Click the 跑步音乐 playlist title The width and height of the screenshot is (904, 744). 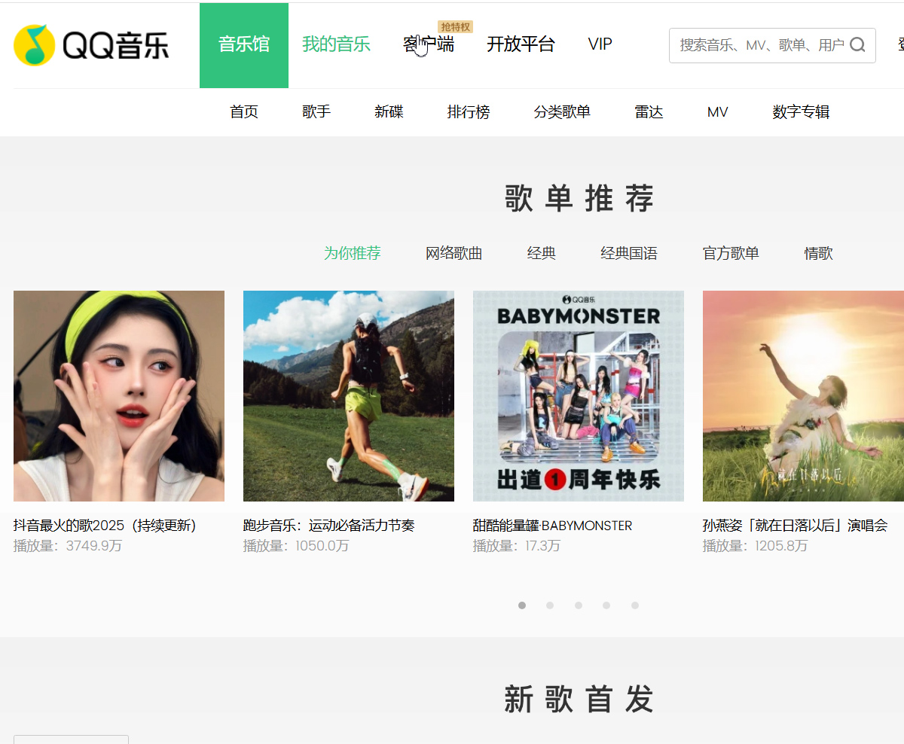pos(328,526)
